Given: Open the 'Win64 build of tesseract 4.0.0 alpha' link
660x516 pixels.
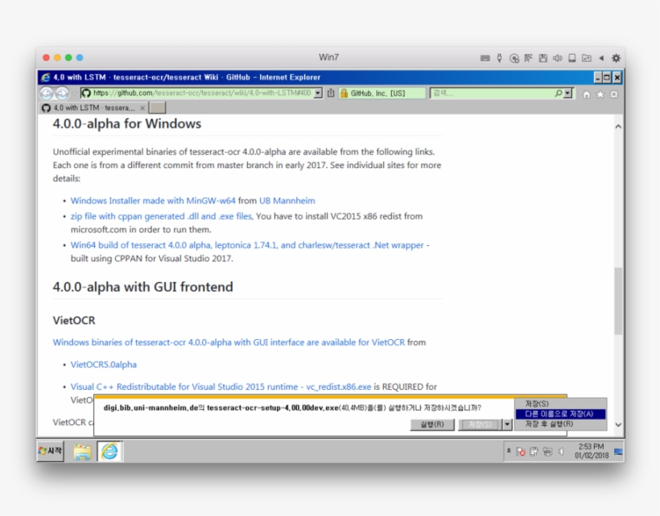Looking at the screenshot, I should [247, 245].
